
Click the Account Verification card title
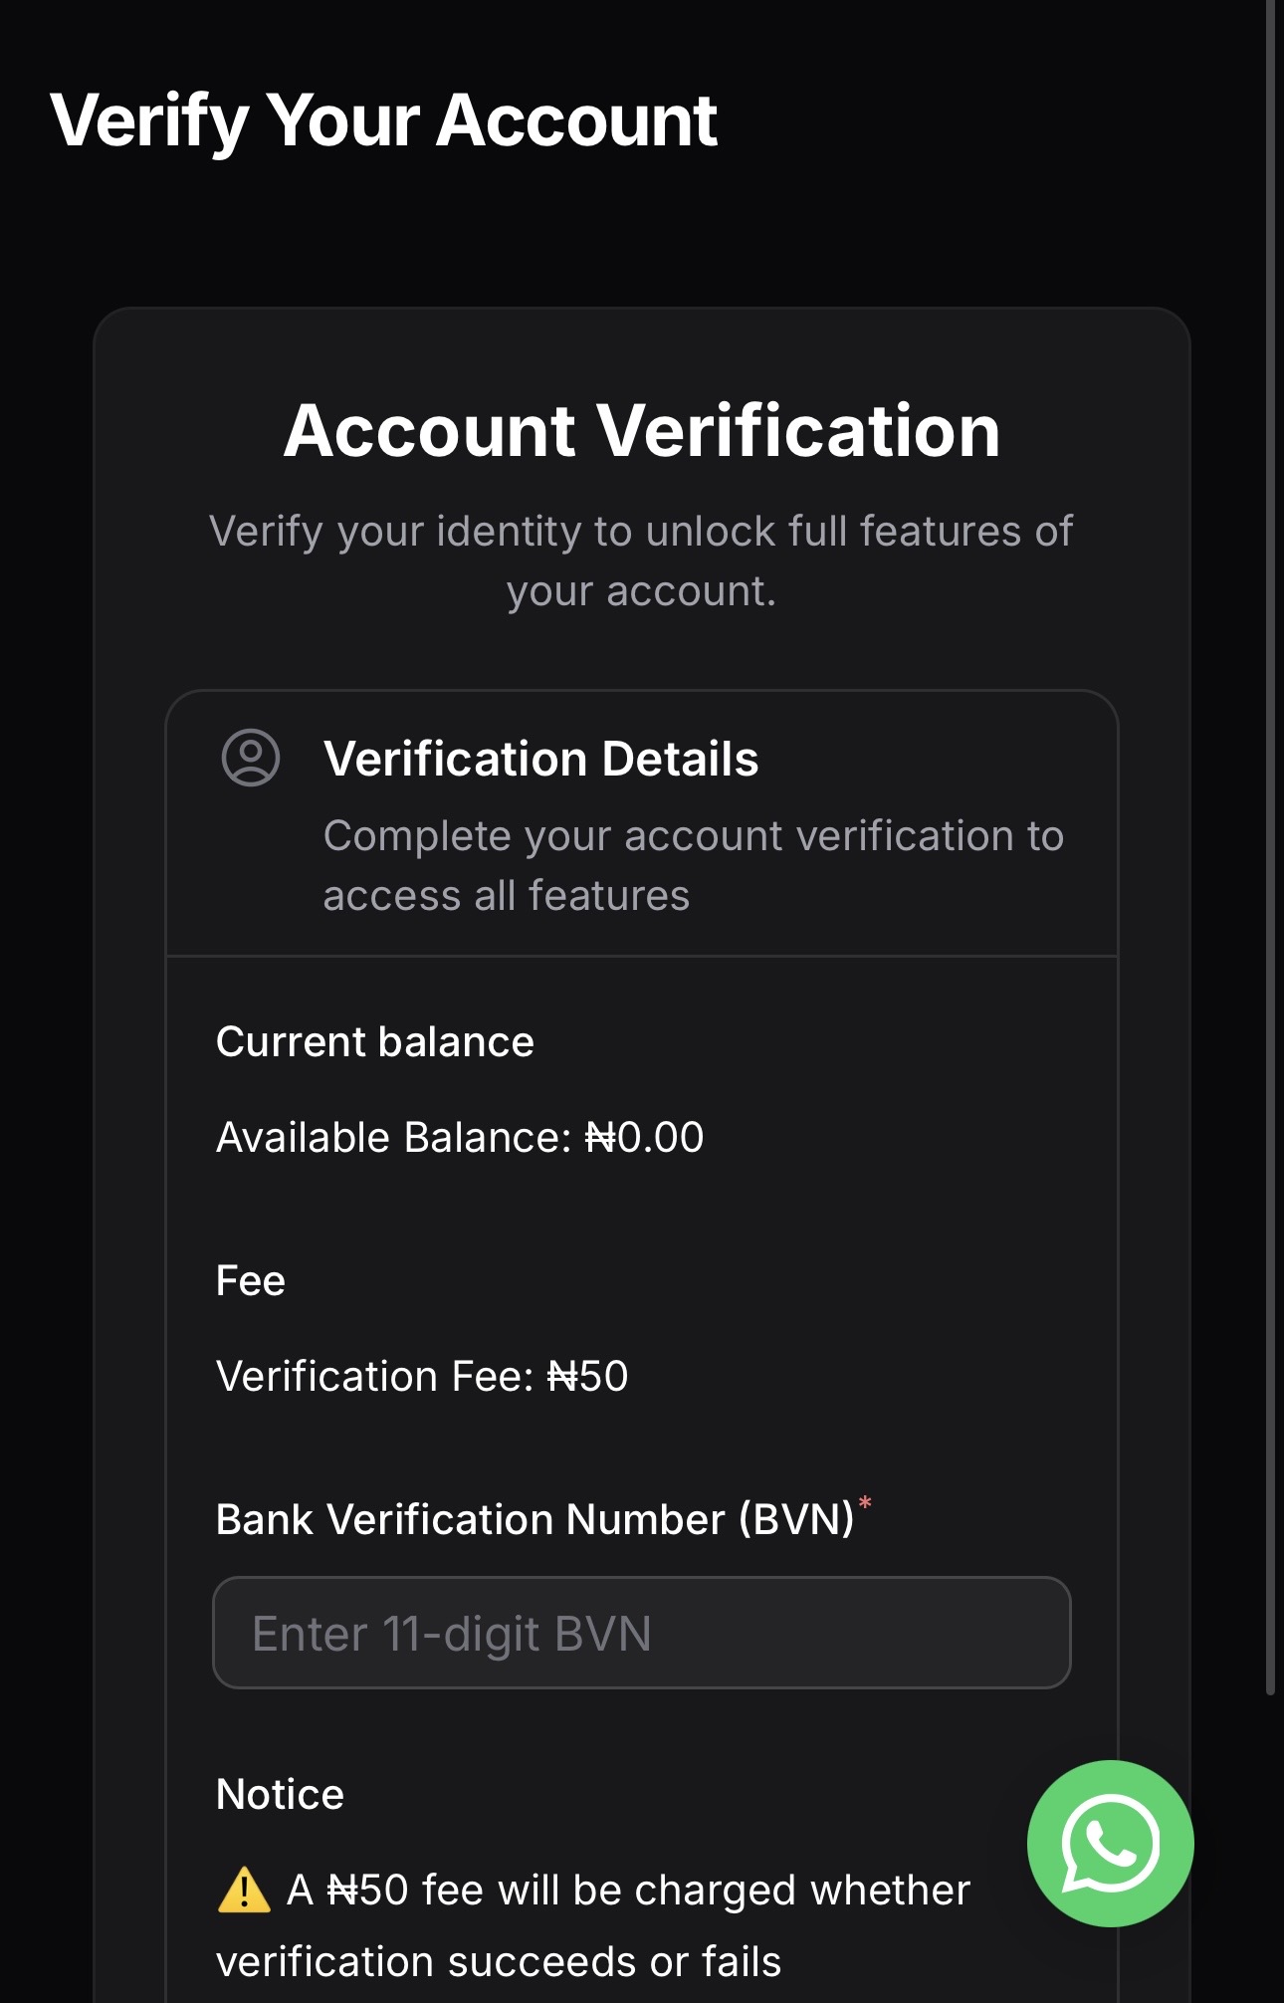coord(642,431)
